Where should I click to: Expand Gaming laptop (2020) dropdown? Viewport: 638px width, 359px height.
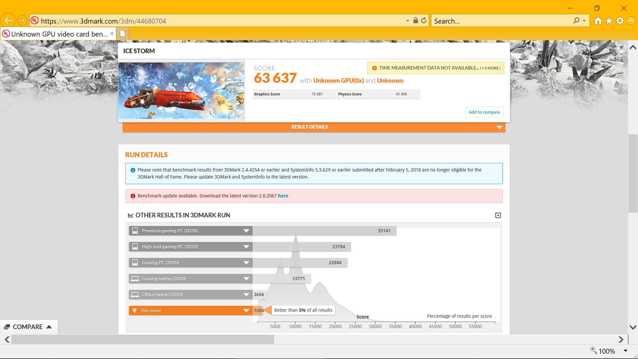click(x=246, y=279)
